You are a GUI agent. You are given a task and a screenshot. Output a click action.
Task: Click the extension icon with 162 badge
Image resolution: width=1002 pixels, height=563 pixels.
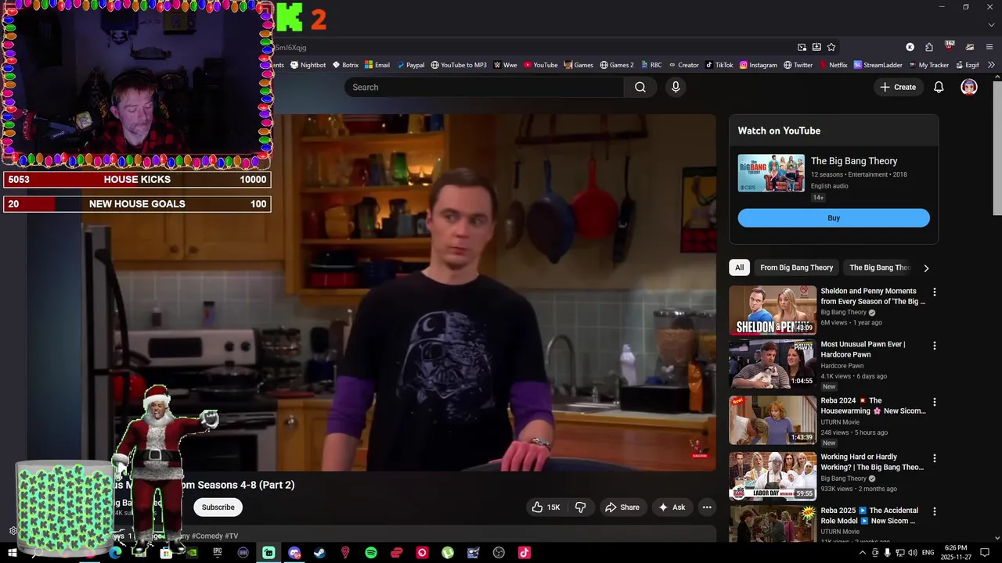[949, 46]
